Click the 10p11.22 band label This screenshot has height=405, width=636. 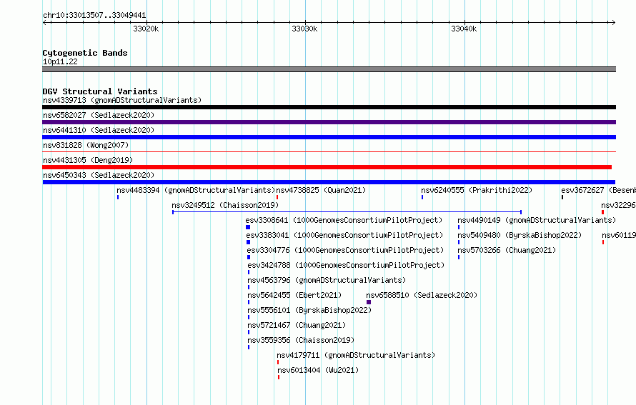coord(60,61)
